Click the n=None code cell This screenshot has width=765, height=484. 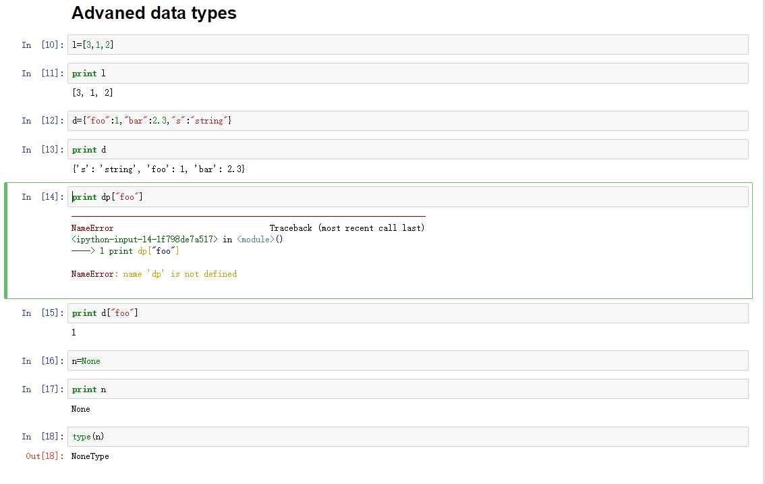pos(408,361)
